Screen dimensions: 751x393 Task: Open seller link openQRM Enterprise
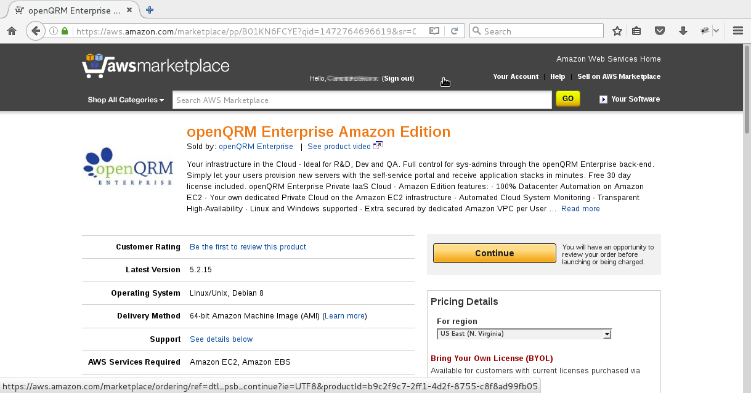coord(256,147)
